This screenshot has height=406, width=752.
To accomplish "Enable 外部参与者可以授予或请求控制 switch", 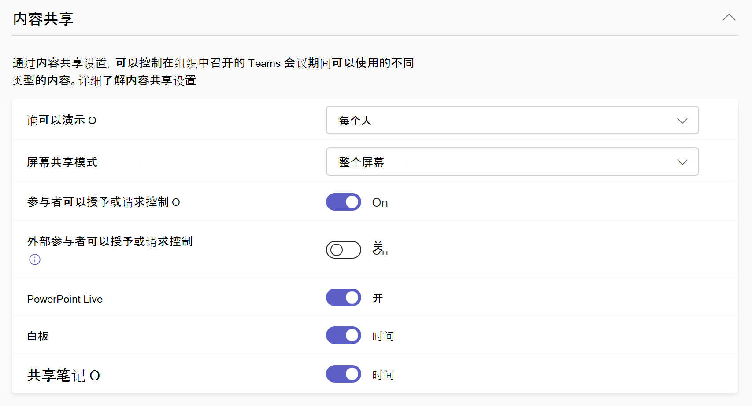I will 344,250.
